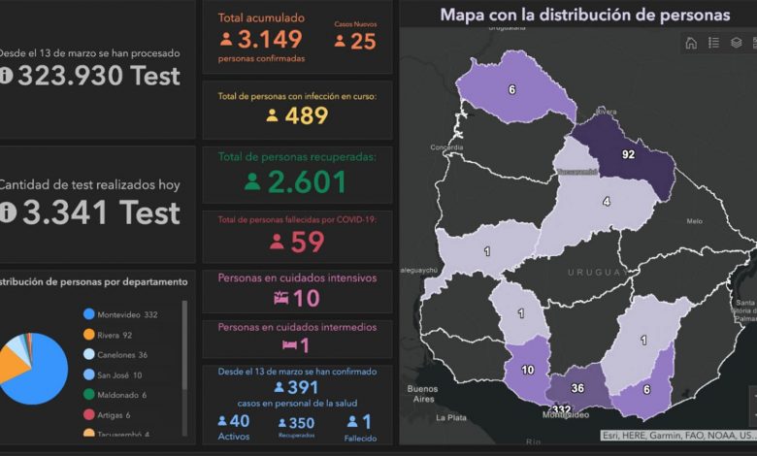Click the San José 10 legend item

(118, 375)
